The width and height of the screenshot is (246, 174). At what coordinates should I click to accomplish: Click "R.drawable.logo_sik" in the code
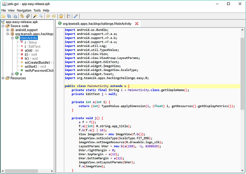[142, 142]
